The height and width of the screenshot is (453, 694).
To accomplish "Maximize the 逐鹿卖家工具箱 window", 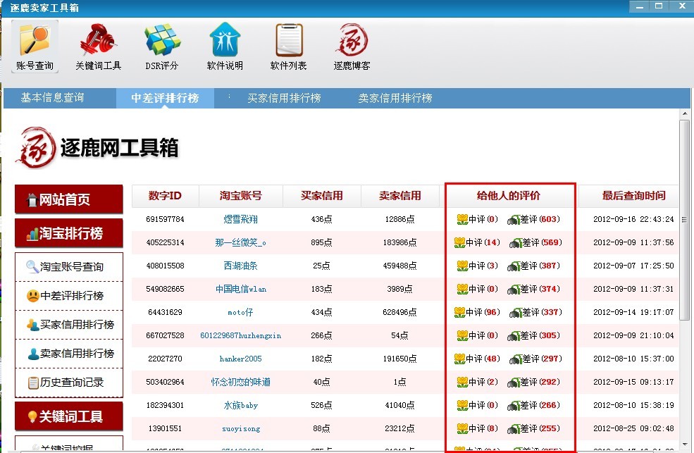I will (659, 6).
